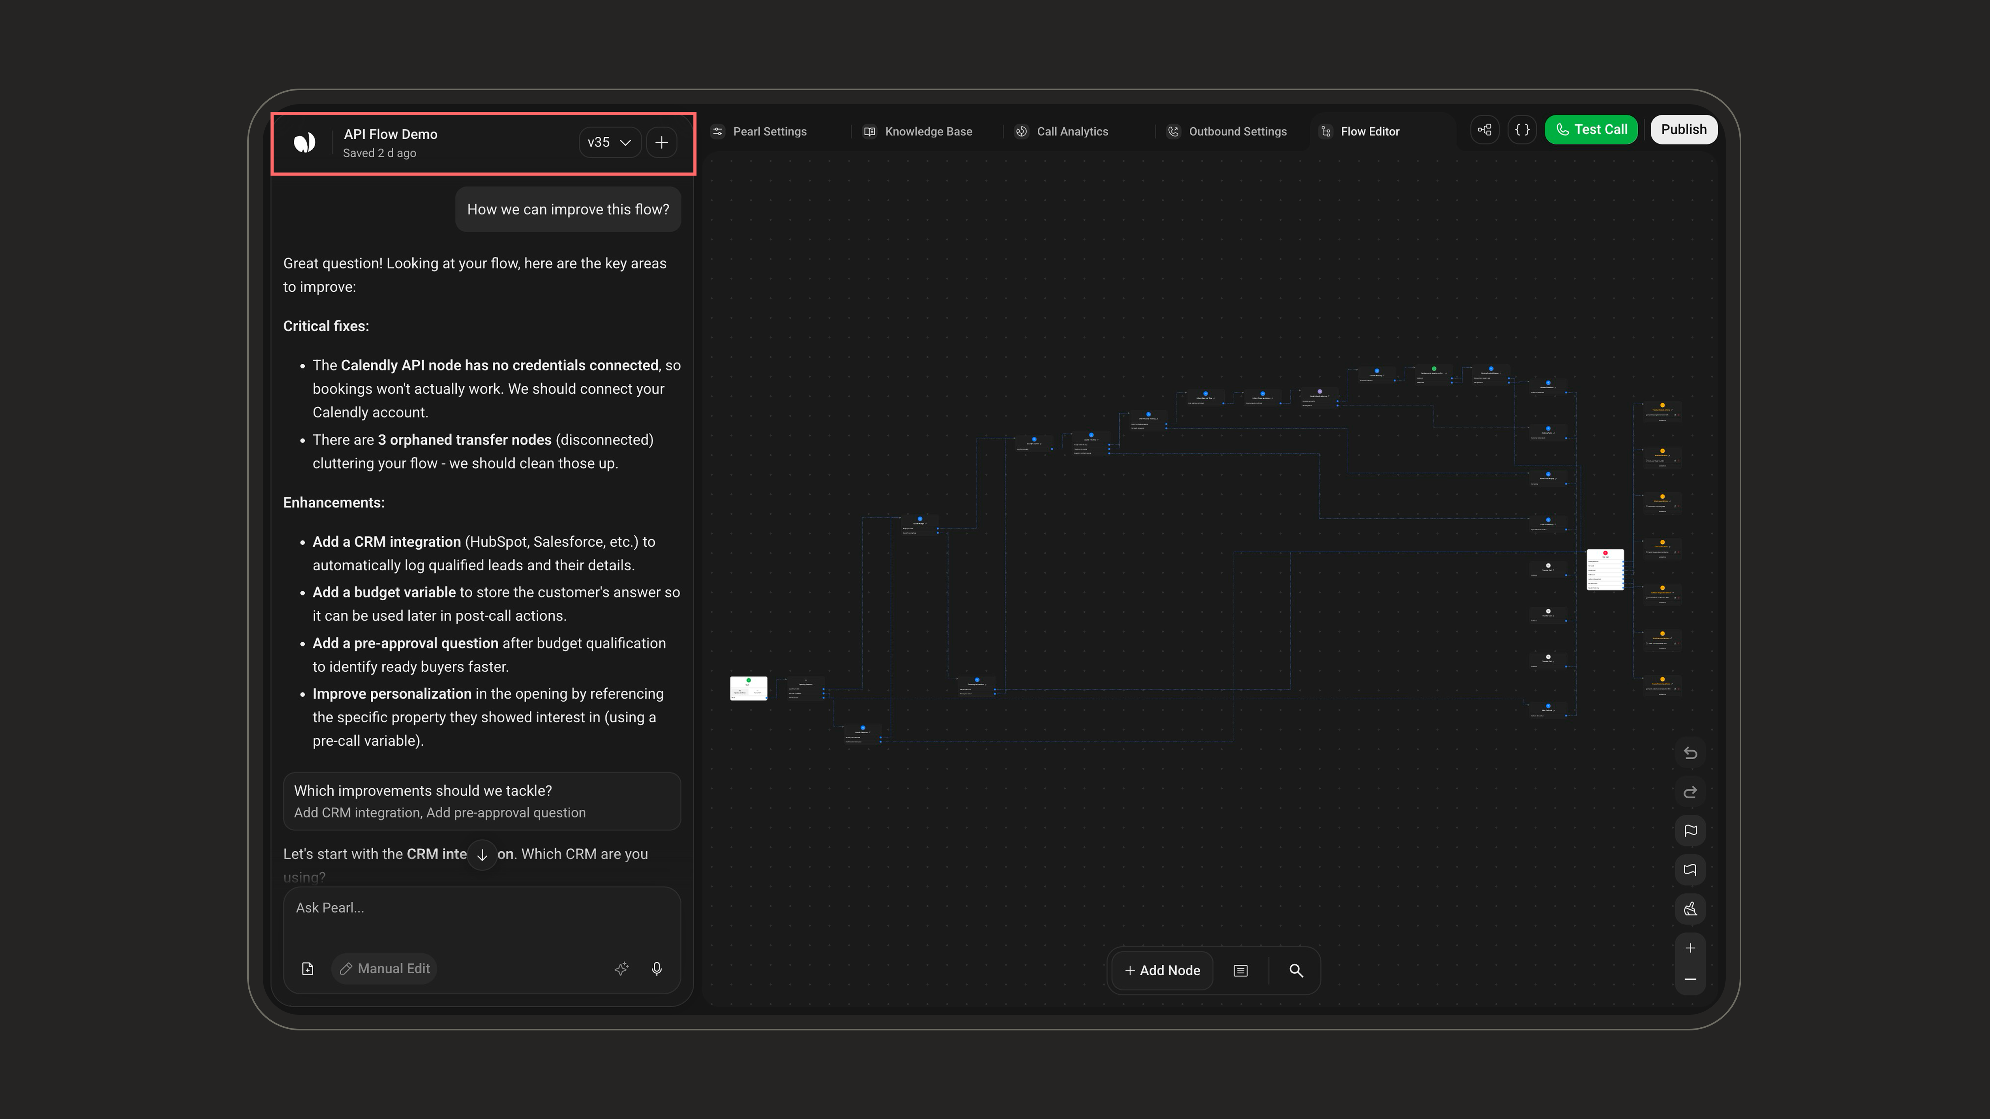The image size is (1990, 1119).
Task: Click the 'Saved 2 d ago' status text
Action: [x=379, y=153]
